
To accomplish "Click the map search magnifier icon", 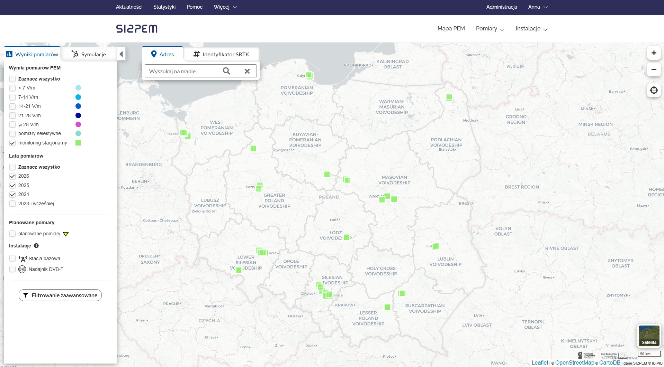I will pos(226,71).
